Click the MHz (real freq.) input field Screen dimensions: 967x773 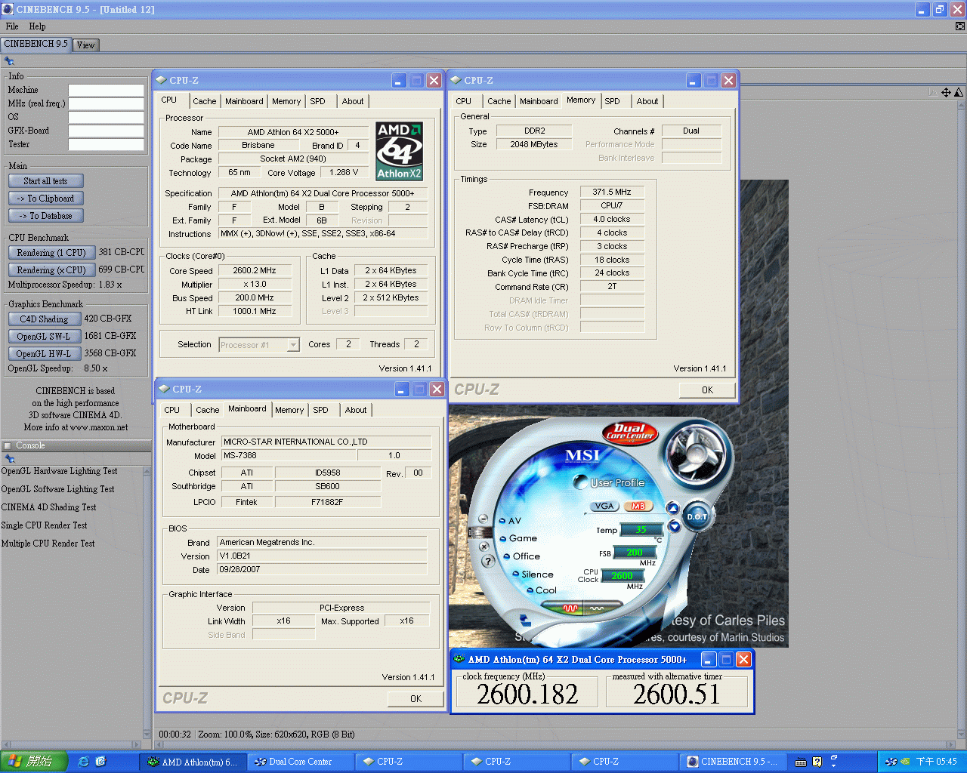(106, 103)
